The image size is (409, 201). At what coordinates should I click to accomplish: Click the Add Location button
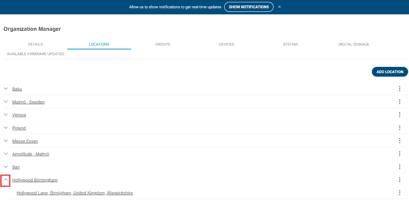[x=390, y=72]
